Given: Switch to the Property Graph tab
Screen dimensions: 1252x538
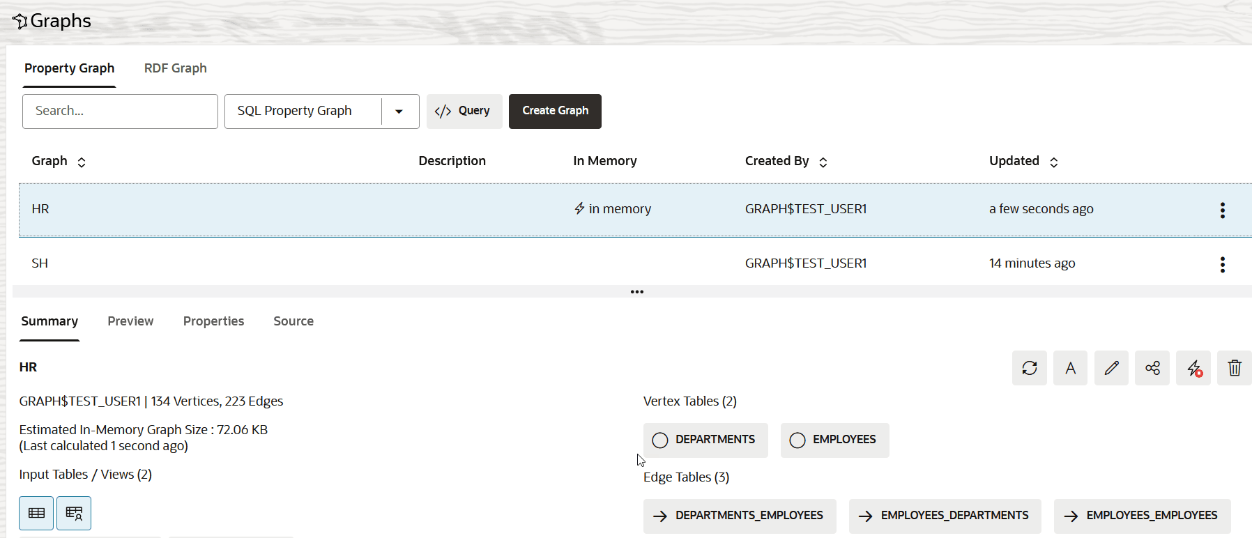Looking at the screenshot, I should coord(70,68).
